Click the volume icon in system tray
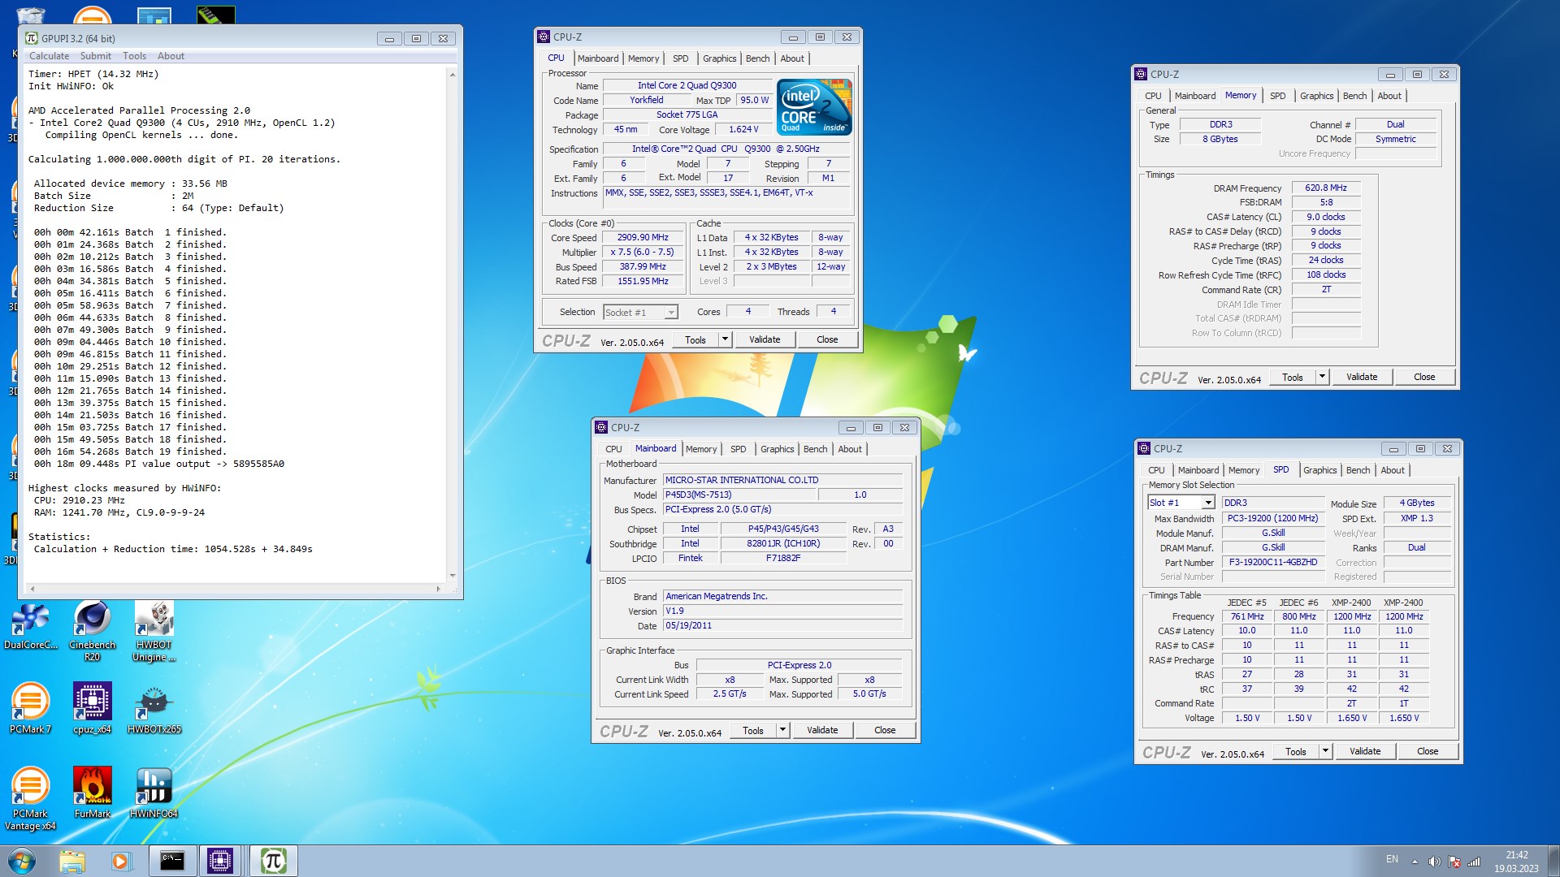The width and height of the screenshot is (1560, 877). point(1434,862)
